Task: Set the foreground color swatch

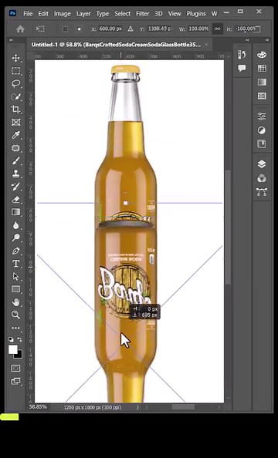Action: (x=12, y=349)
